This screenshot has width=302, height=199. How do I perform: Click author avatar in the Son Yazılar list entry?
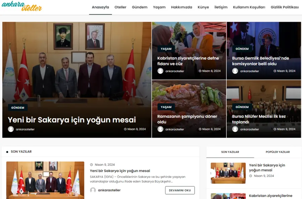(x=93, y=190)
